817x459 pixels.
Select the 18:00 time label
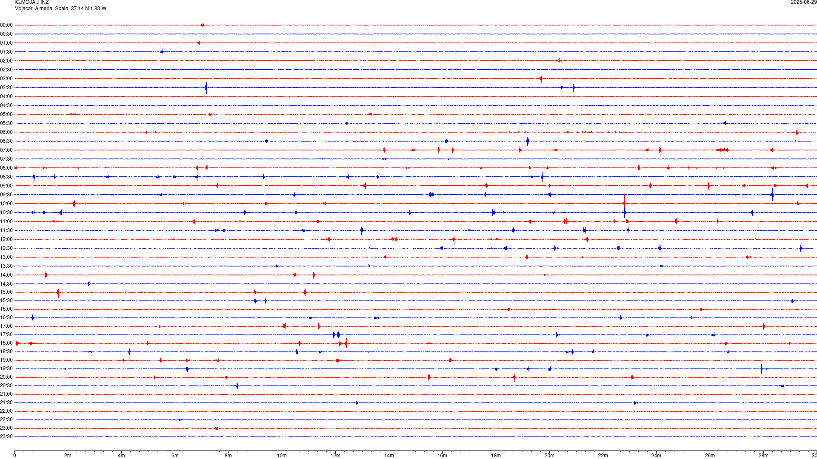(6, 343)
